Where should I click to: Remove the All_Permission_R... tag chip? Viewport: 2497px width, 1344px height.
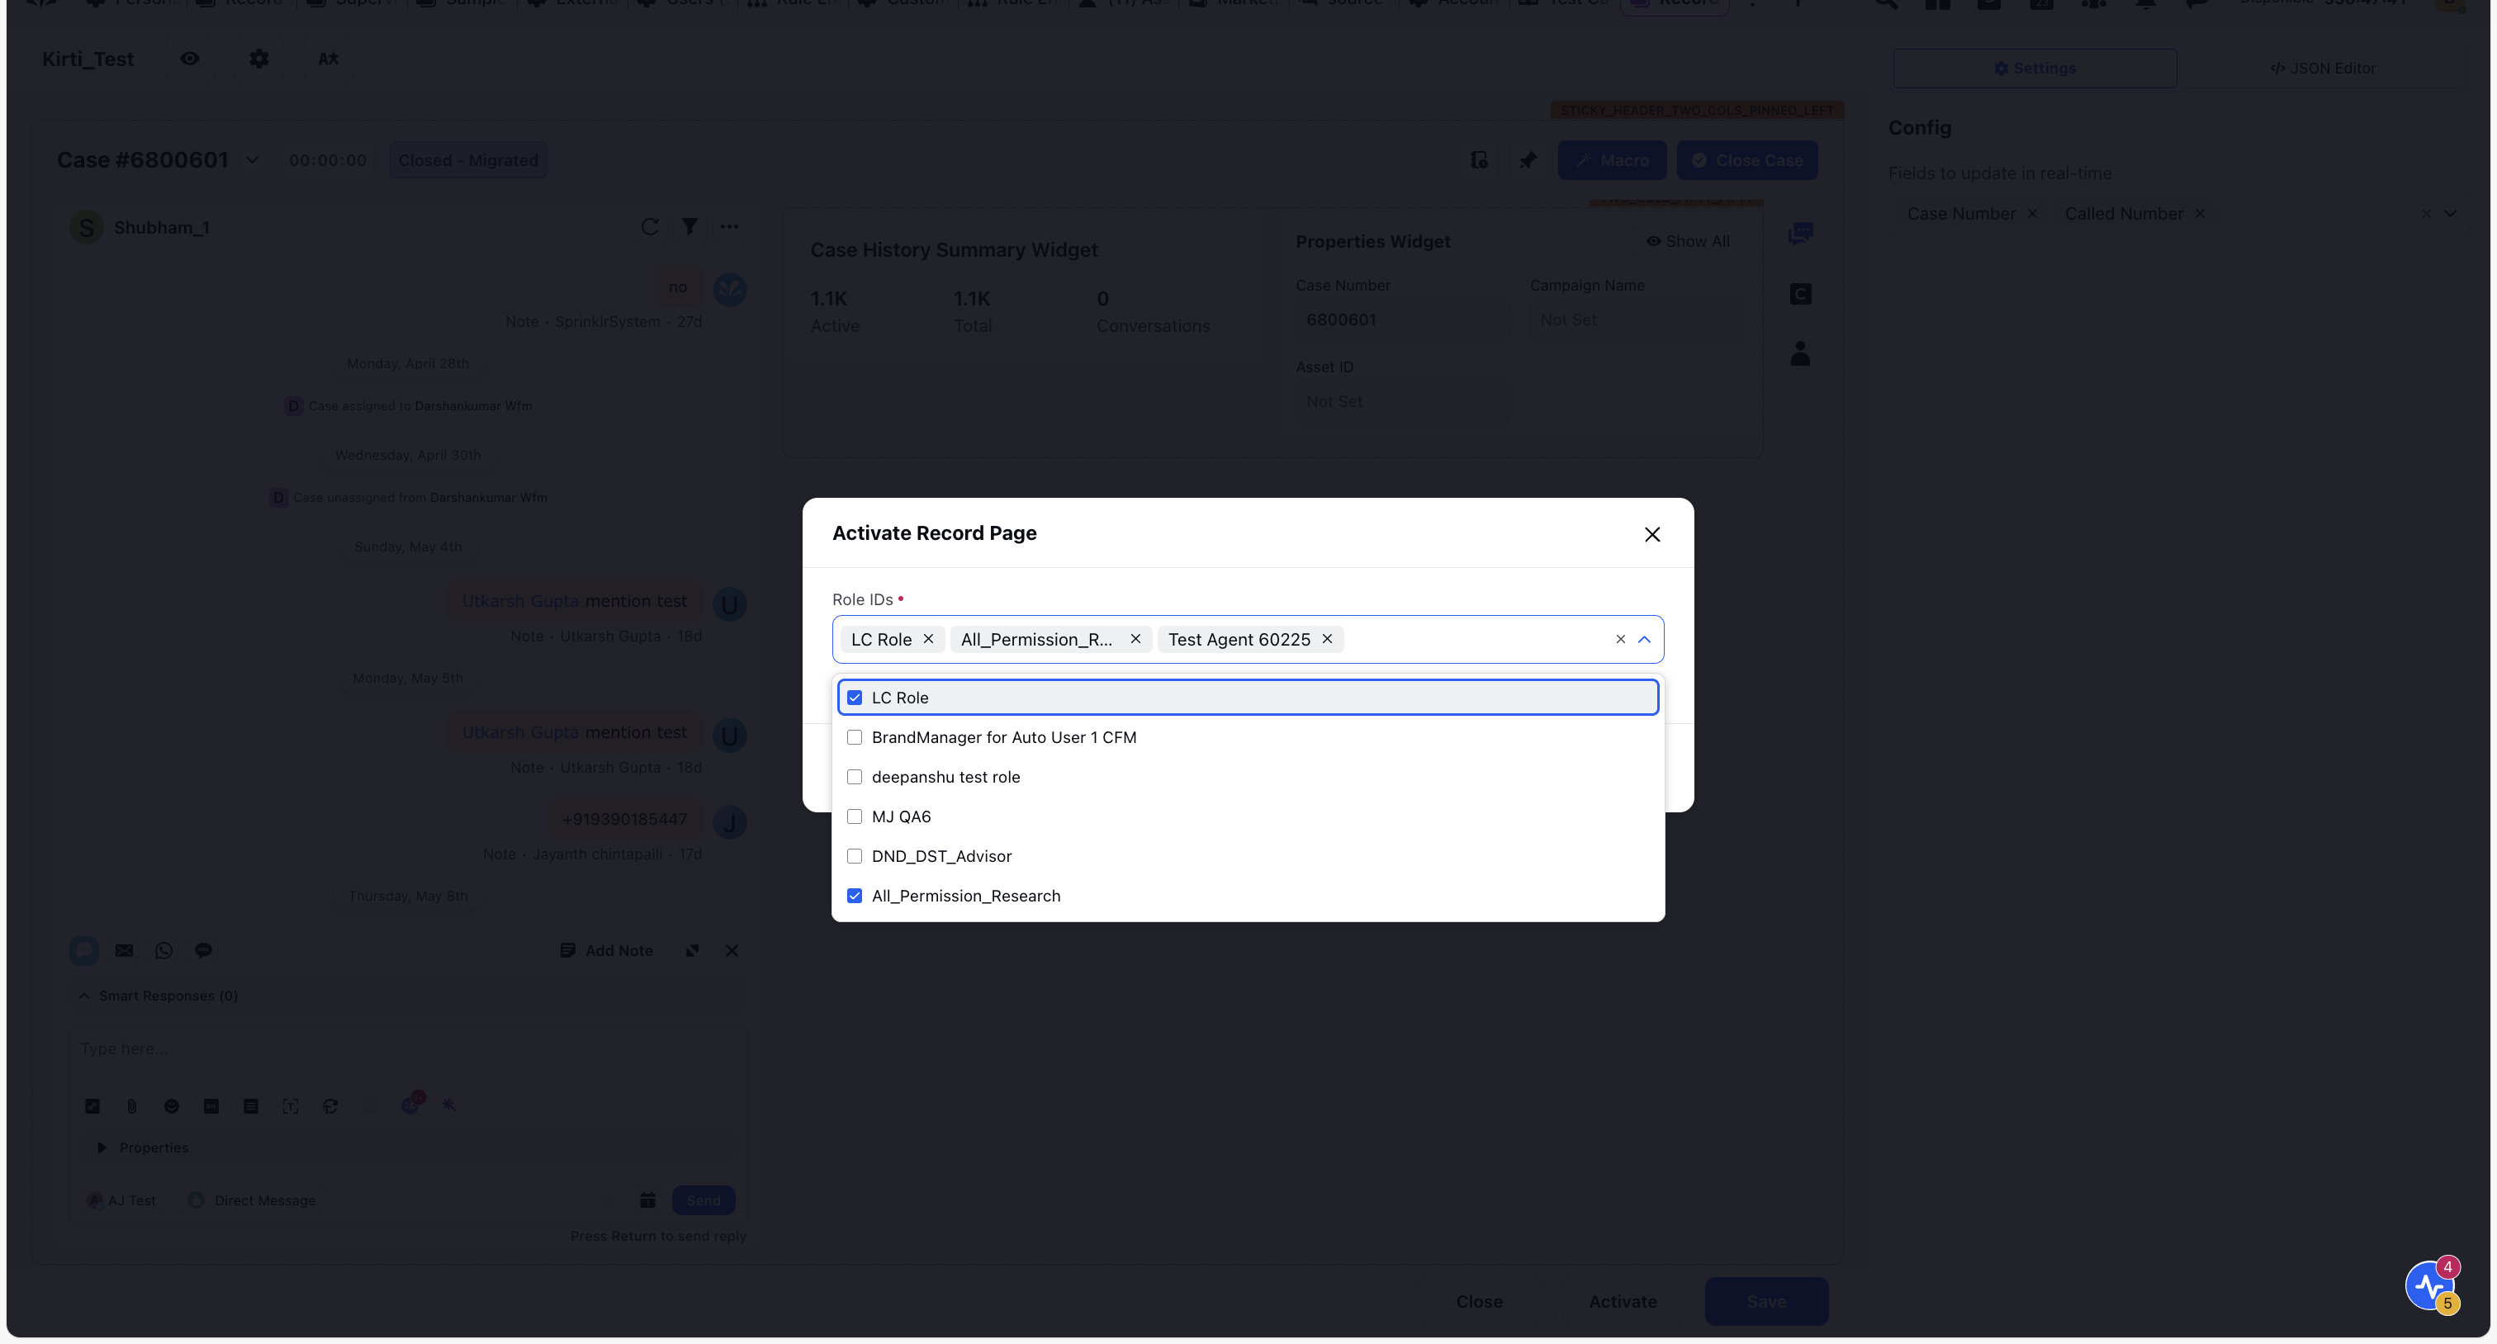tap(1135, 639)
